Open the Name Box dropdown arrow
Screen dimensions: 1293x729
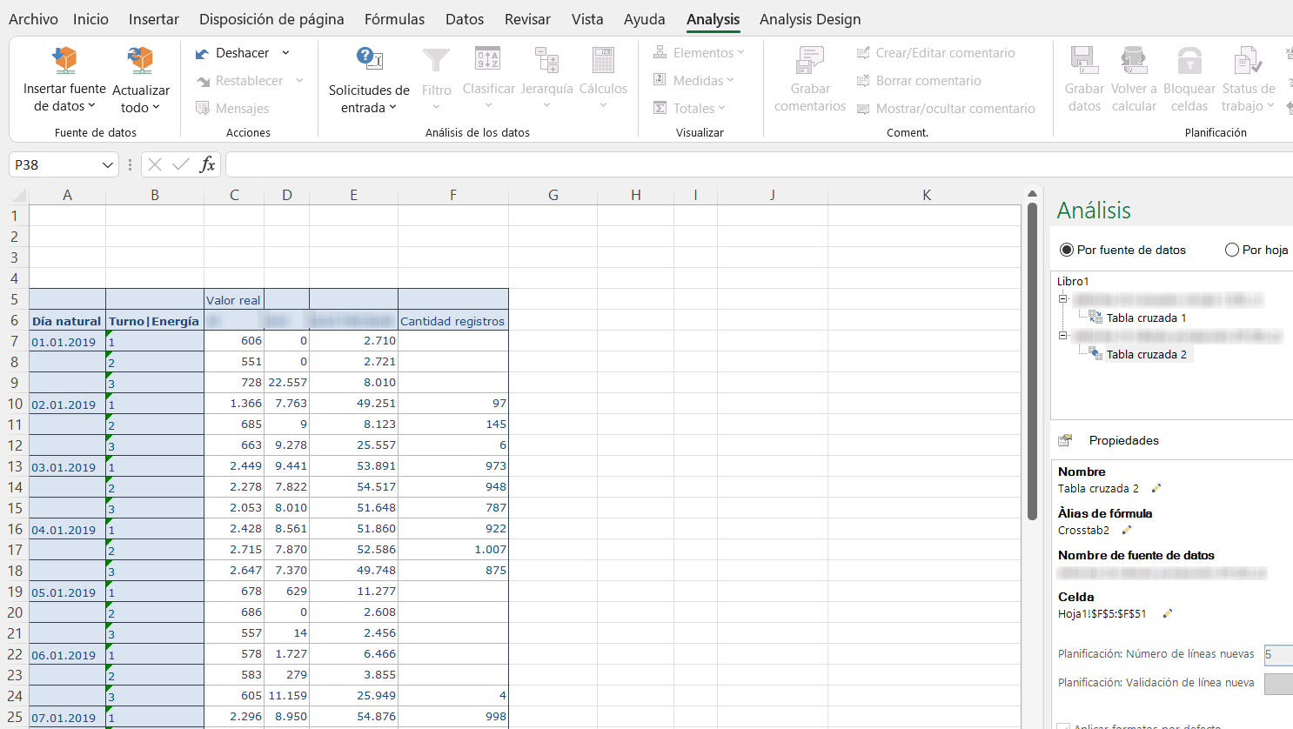click(x=108, y=164)
